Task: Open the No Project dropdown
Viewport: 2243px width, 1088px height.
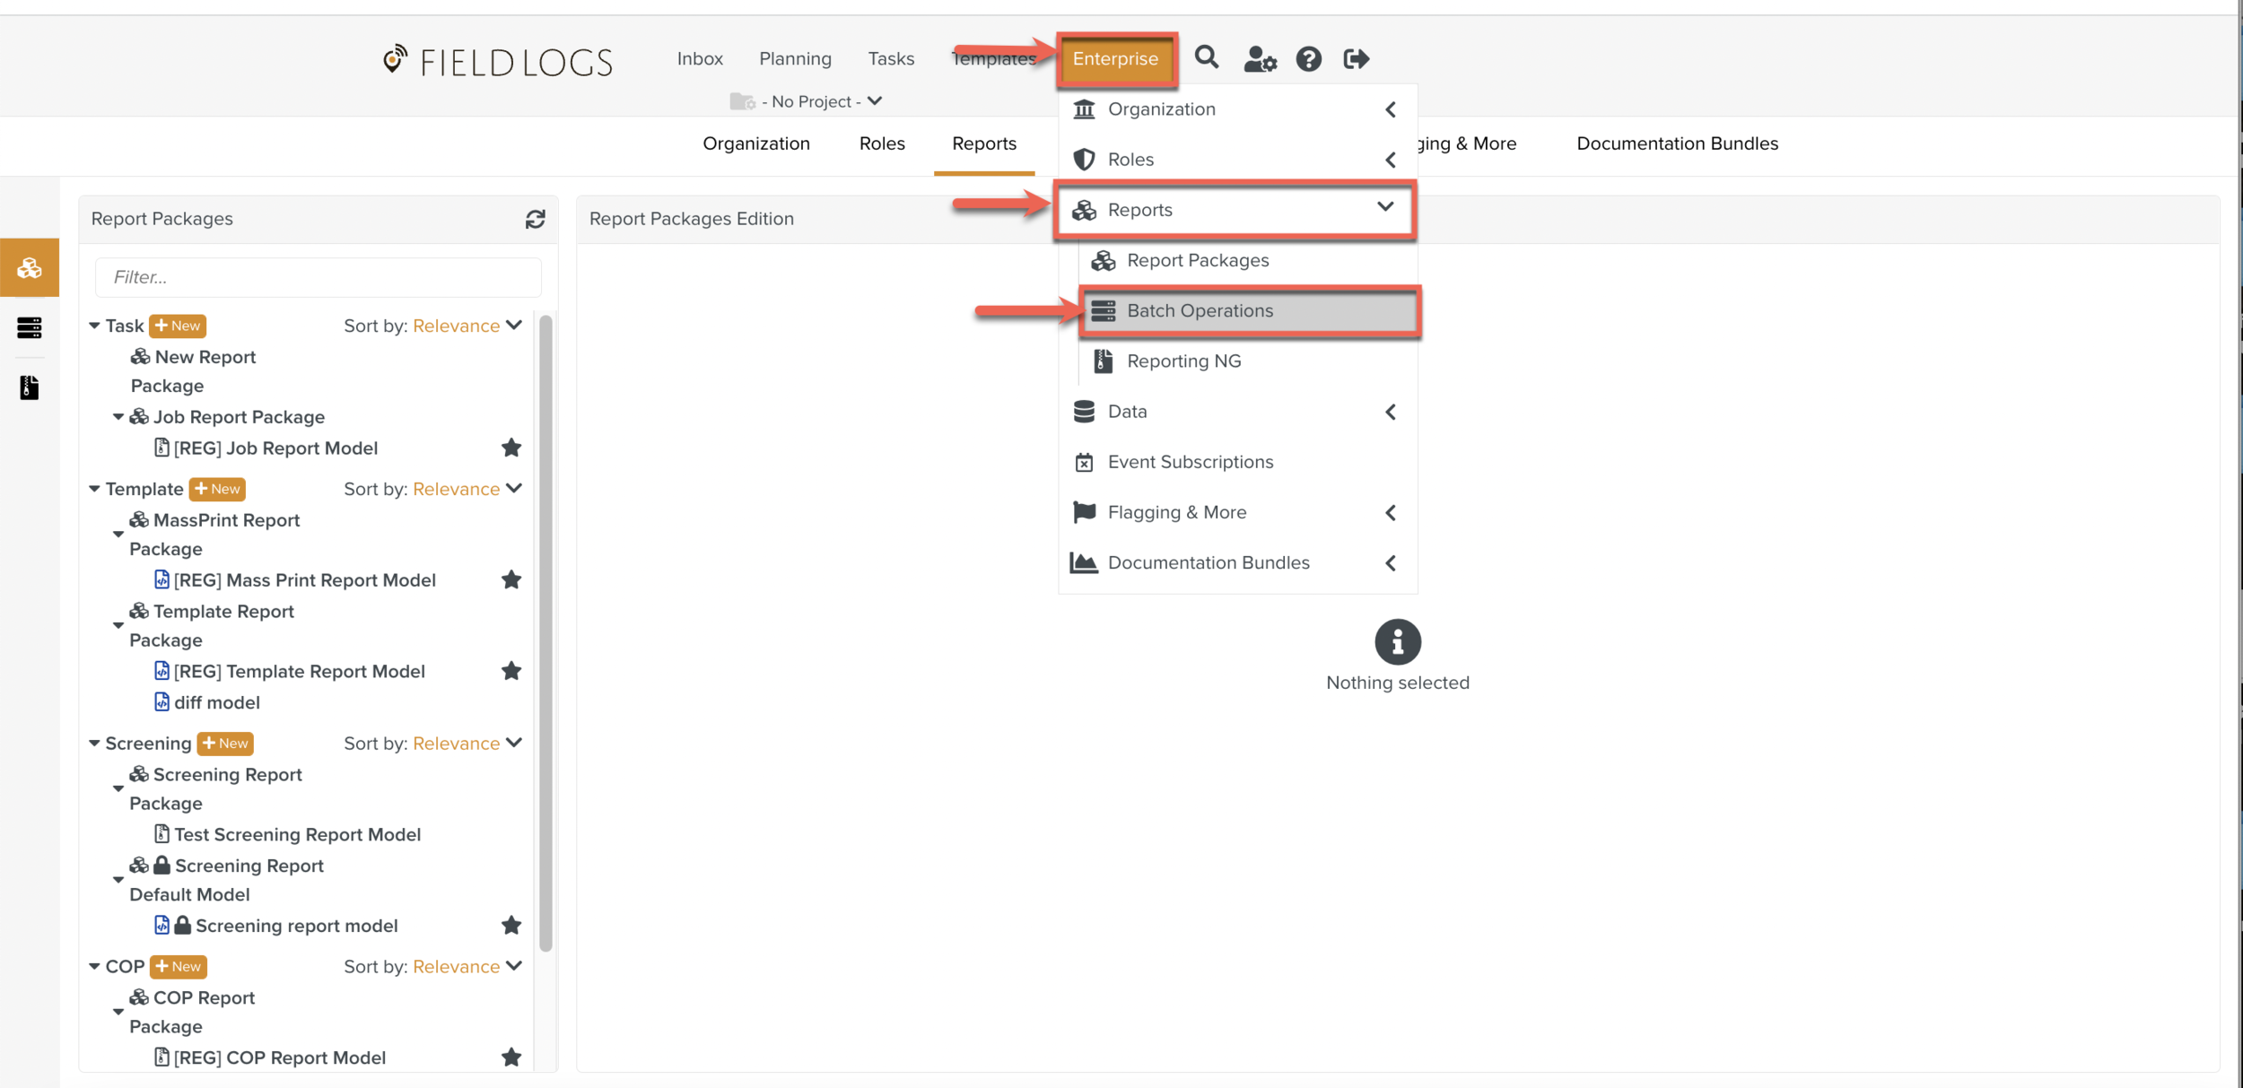Action: [822, 101]
